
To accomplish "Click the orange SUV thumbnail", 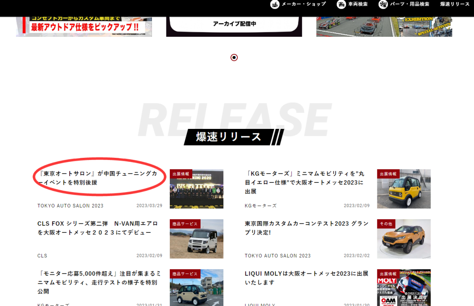I will [404, 239].
